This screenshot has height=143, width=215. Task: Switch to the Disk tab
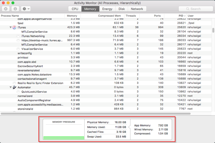point(122,9)
